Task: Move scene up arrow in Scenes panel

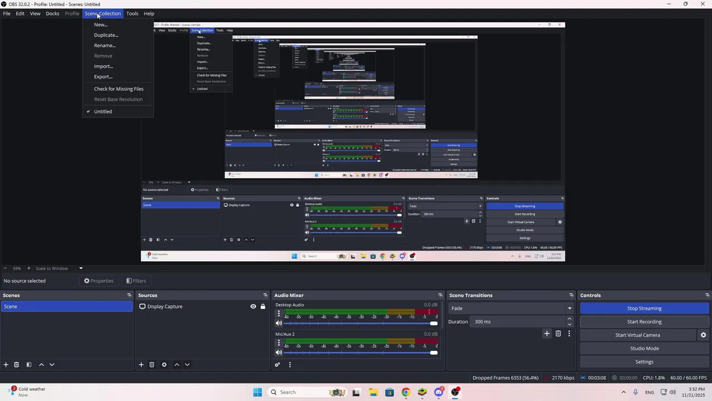Action: pyautogui.click(x=41, y=365)
